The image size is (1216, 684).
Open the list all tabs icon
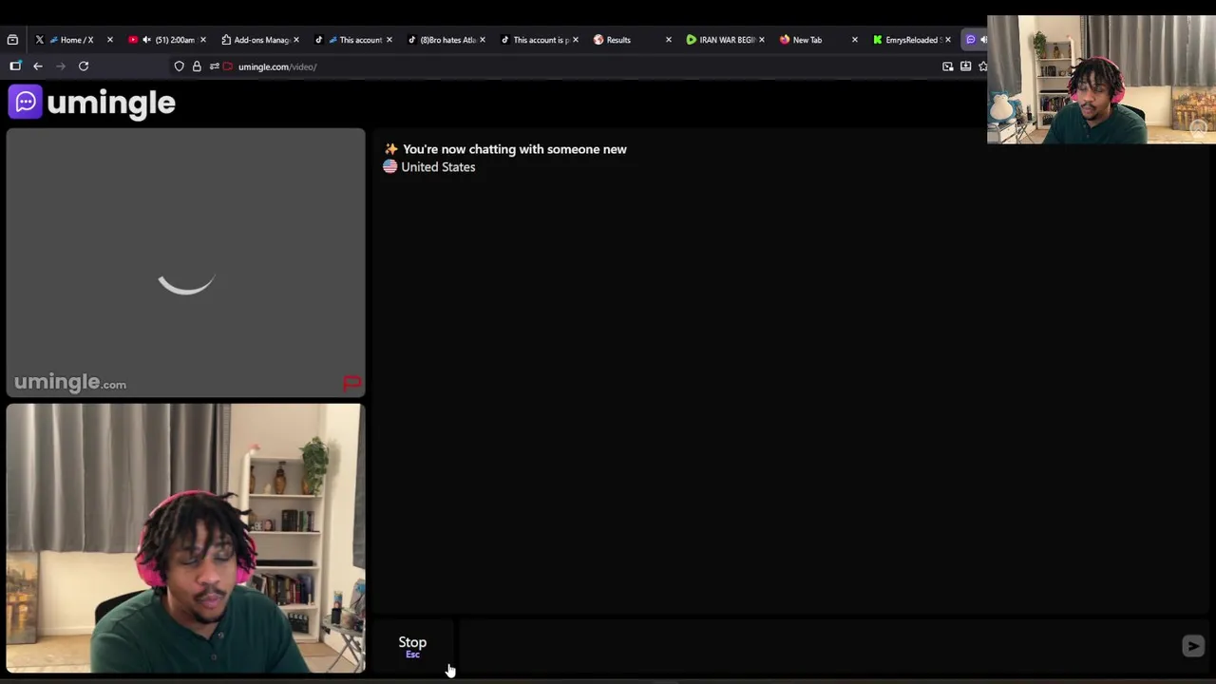pos(12,40)
